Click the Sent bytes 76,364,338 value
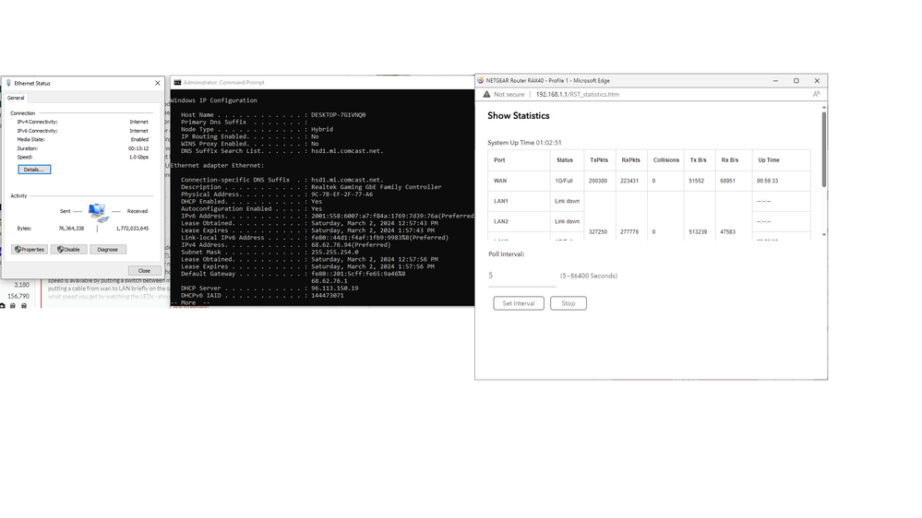The width and height of the screenshot is (922, 518). 71,229
